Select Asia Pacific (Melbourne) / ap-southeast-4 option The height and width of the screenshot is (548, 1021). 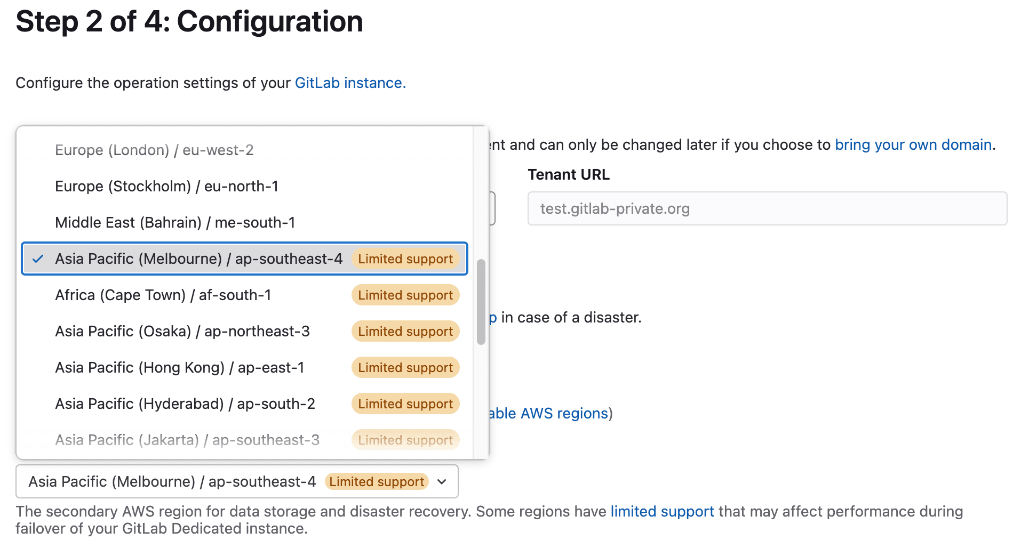[x=244, y=259]
